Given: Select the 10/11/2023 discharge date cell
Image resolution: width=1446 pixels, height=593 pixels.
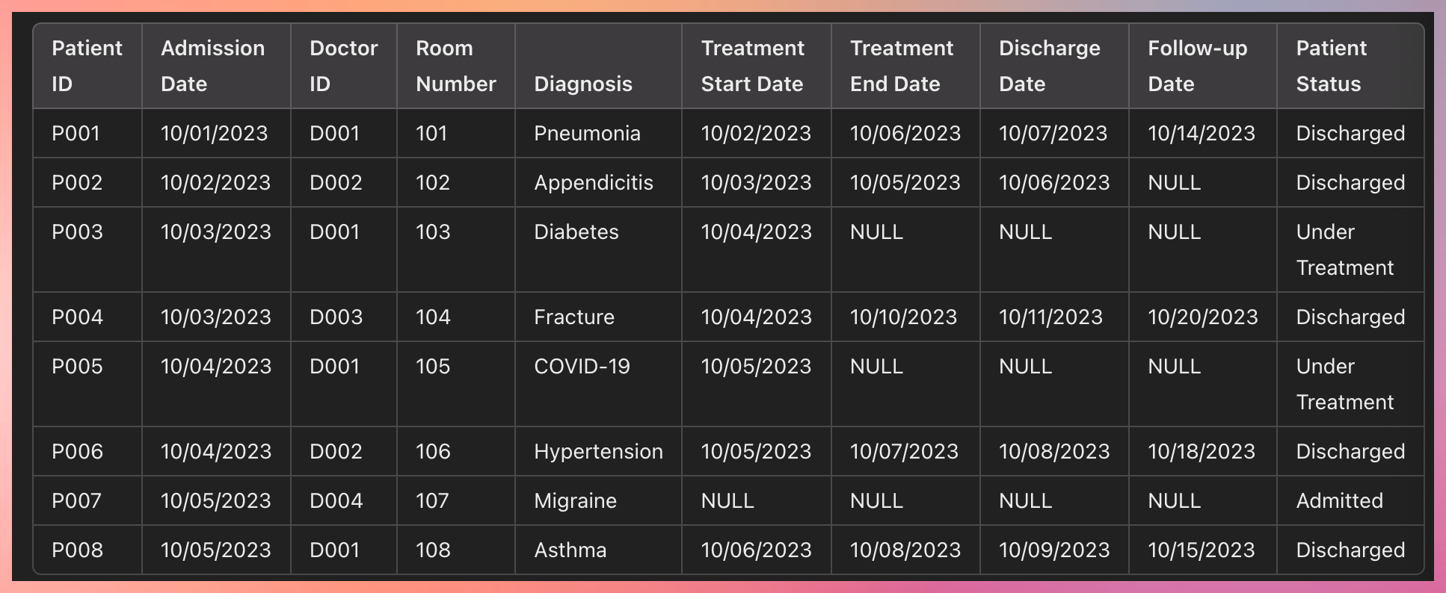Looking at the screenshot, I should point(1050,317).
